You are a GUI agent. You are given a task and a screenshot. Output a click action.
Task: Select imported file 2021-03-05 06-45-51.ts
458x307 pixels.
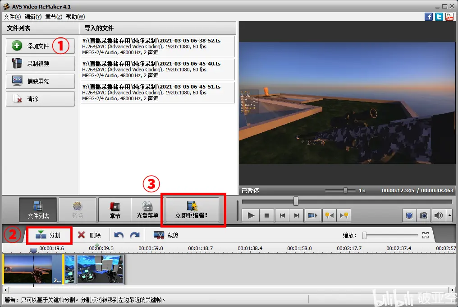click(x=158, y=93)
